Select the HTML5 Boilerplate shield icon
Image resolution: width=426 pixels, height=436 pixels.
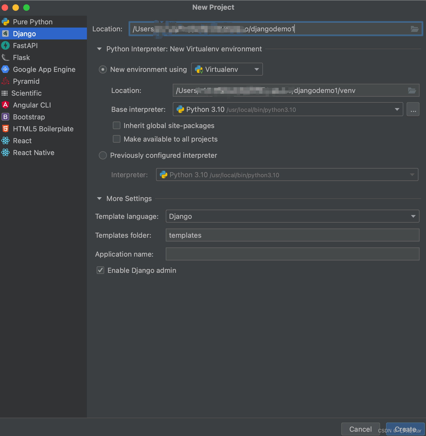point(5,129)
